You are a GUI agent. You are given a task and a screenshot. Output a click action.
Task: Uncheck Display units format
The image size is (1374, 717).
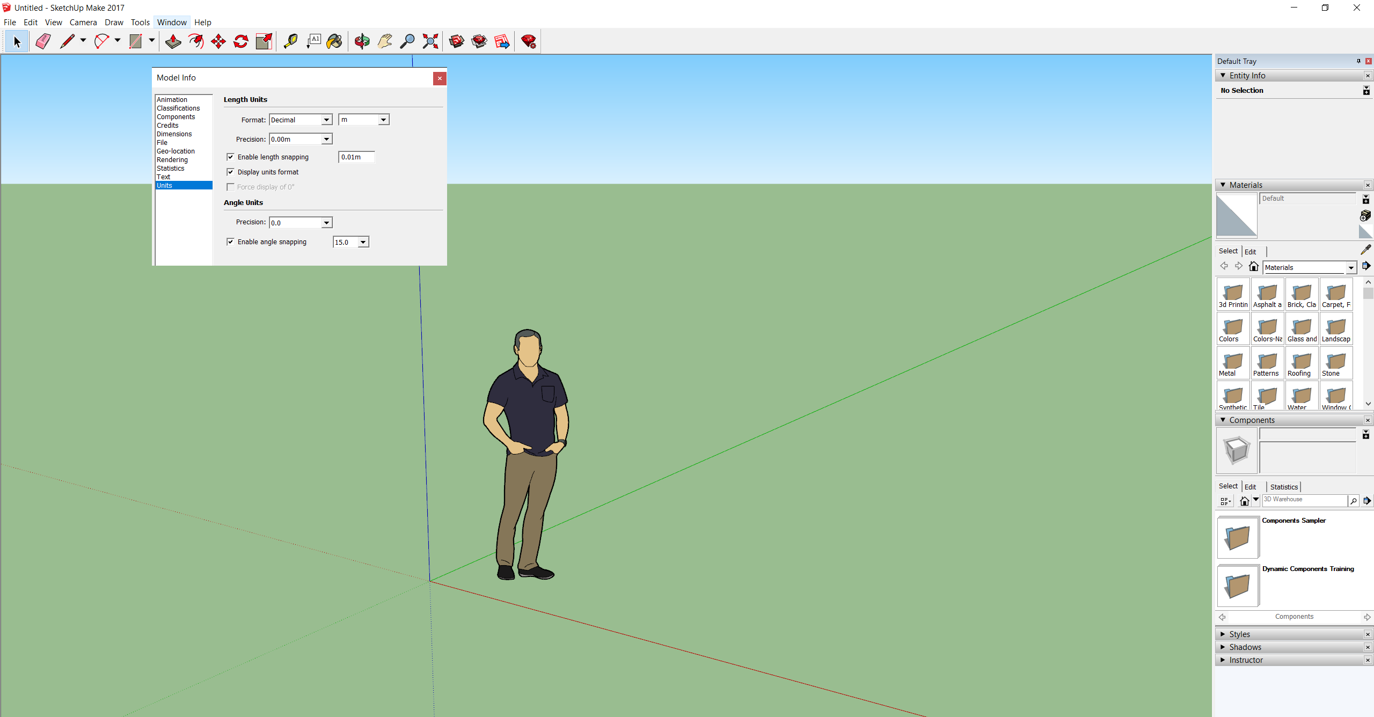231,172
